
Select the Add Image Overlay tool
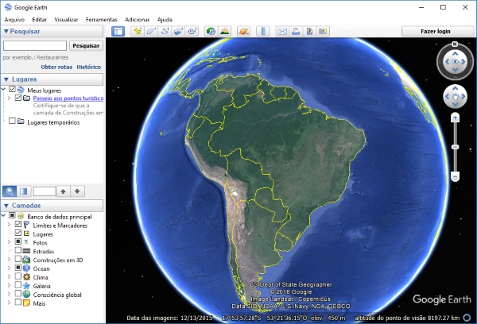pyautogui.click(x=178, y=31)
